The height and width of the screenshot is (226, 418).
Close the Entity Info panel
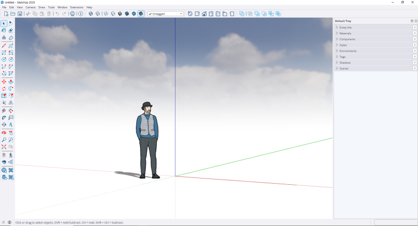415,28
